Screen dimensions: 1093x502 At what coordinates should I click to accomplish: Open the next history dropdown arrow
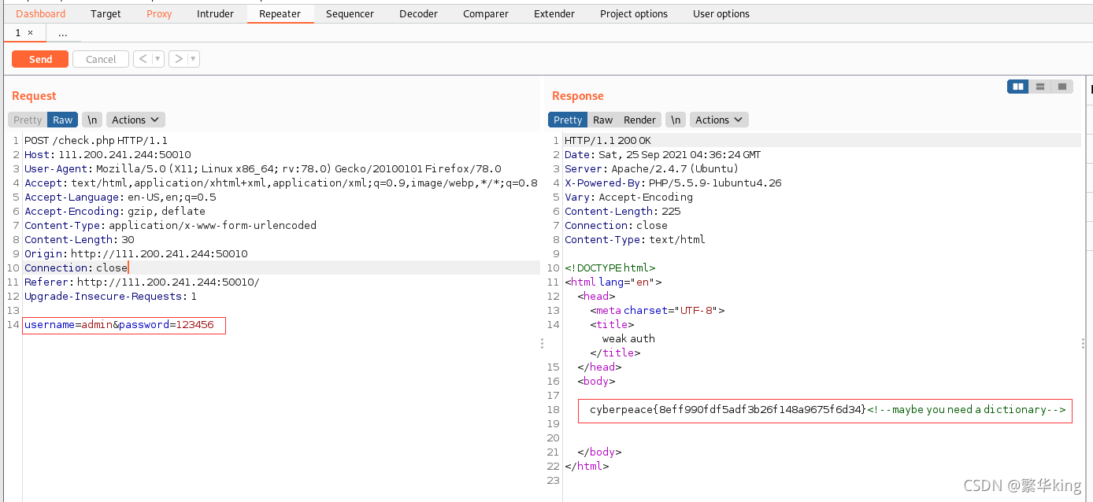click(194, 59)
